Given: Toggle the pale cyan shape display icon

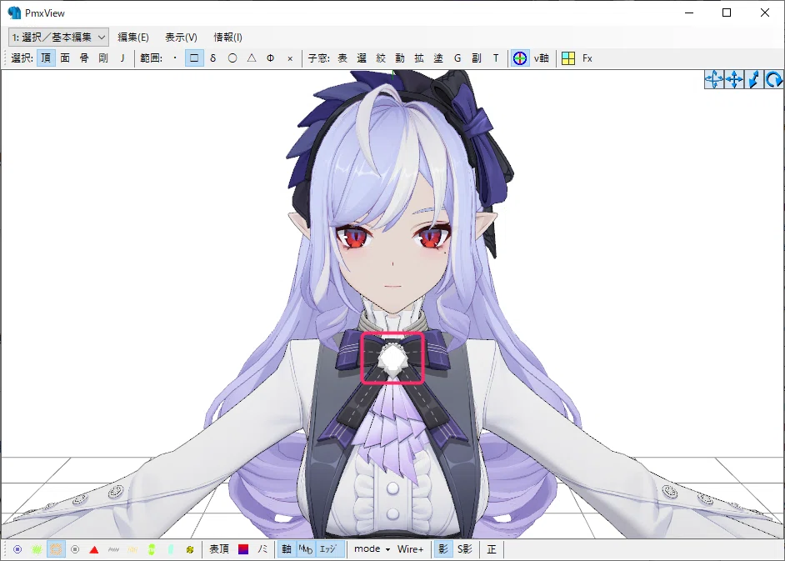Looking at the screenshot, I should [171, 549].
